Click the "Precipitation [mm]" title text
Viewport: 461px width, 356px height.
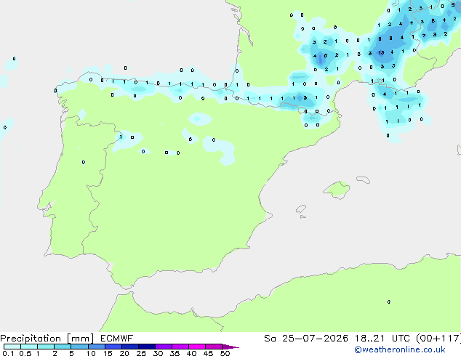(47, 339)
